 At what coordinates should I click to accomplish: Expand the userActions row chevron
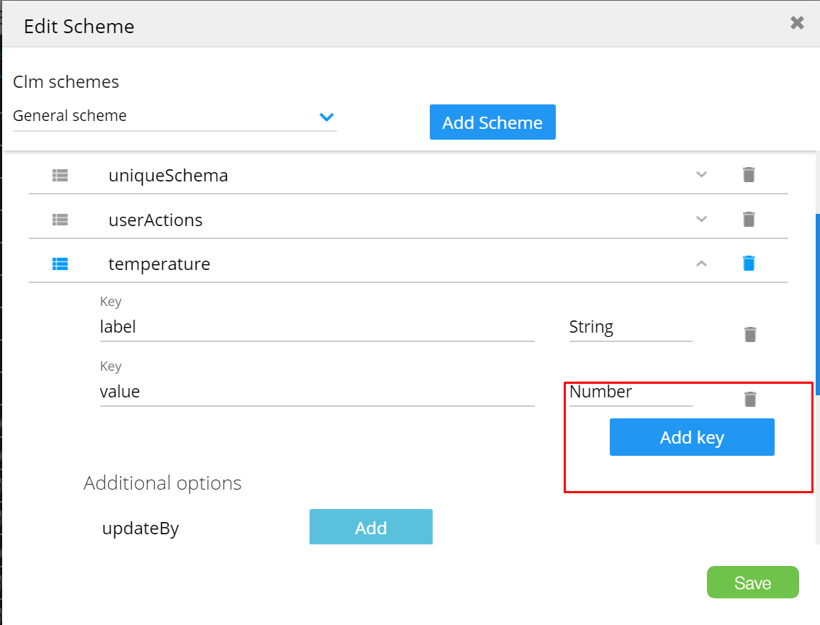(x=701, y=220)
